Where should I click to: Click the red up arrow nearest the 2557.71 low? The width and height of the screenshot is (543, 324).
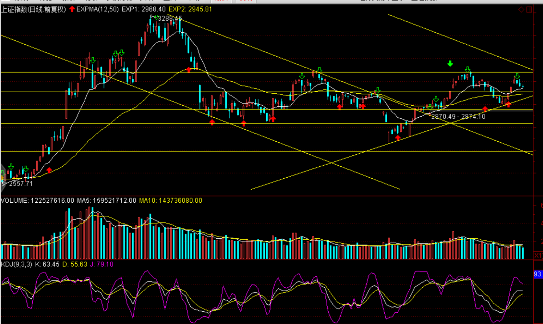pyautogui.click(x=49, y=170)
